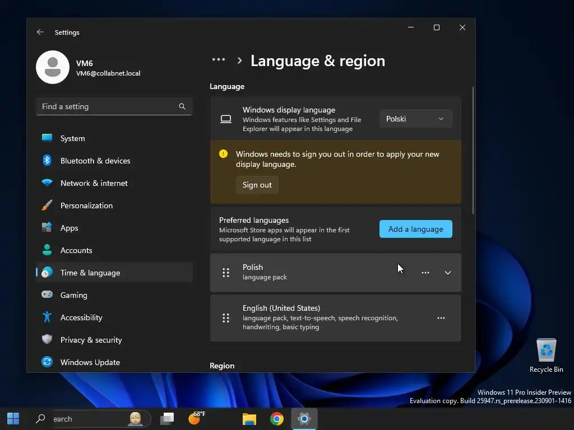Click the Bluetooth icon in sidebar
The image size is (574, 430).
47,160
